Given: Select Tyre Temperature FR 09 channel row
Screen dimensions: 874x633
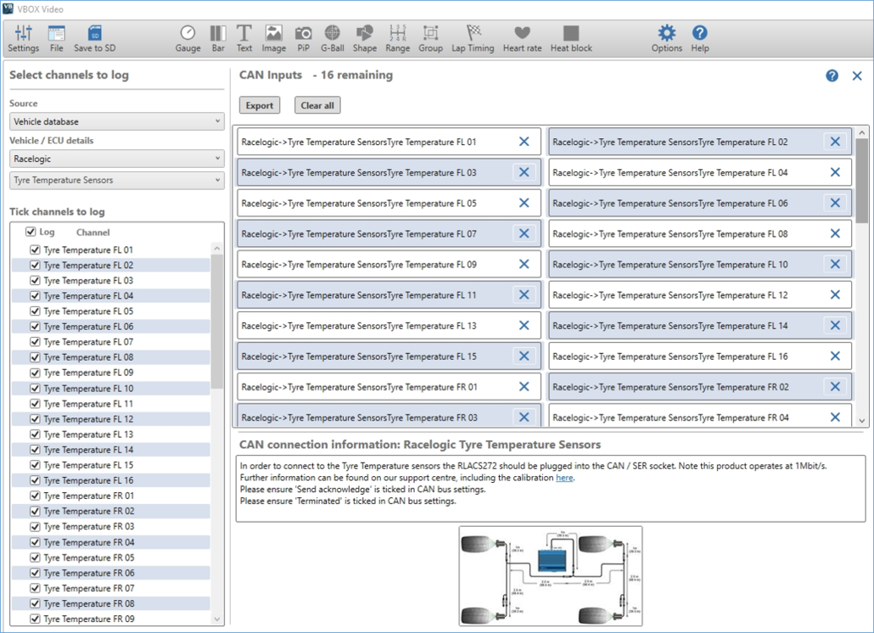Looking at the screenshot, I should 111,619.
